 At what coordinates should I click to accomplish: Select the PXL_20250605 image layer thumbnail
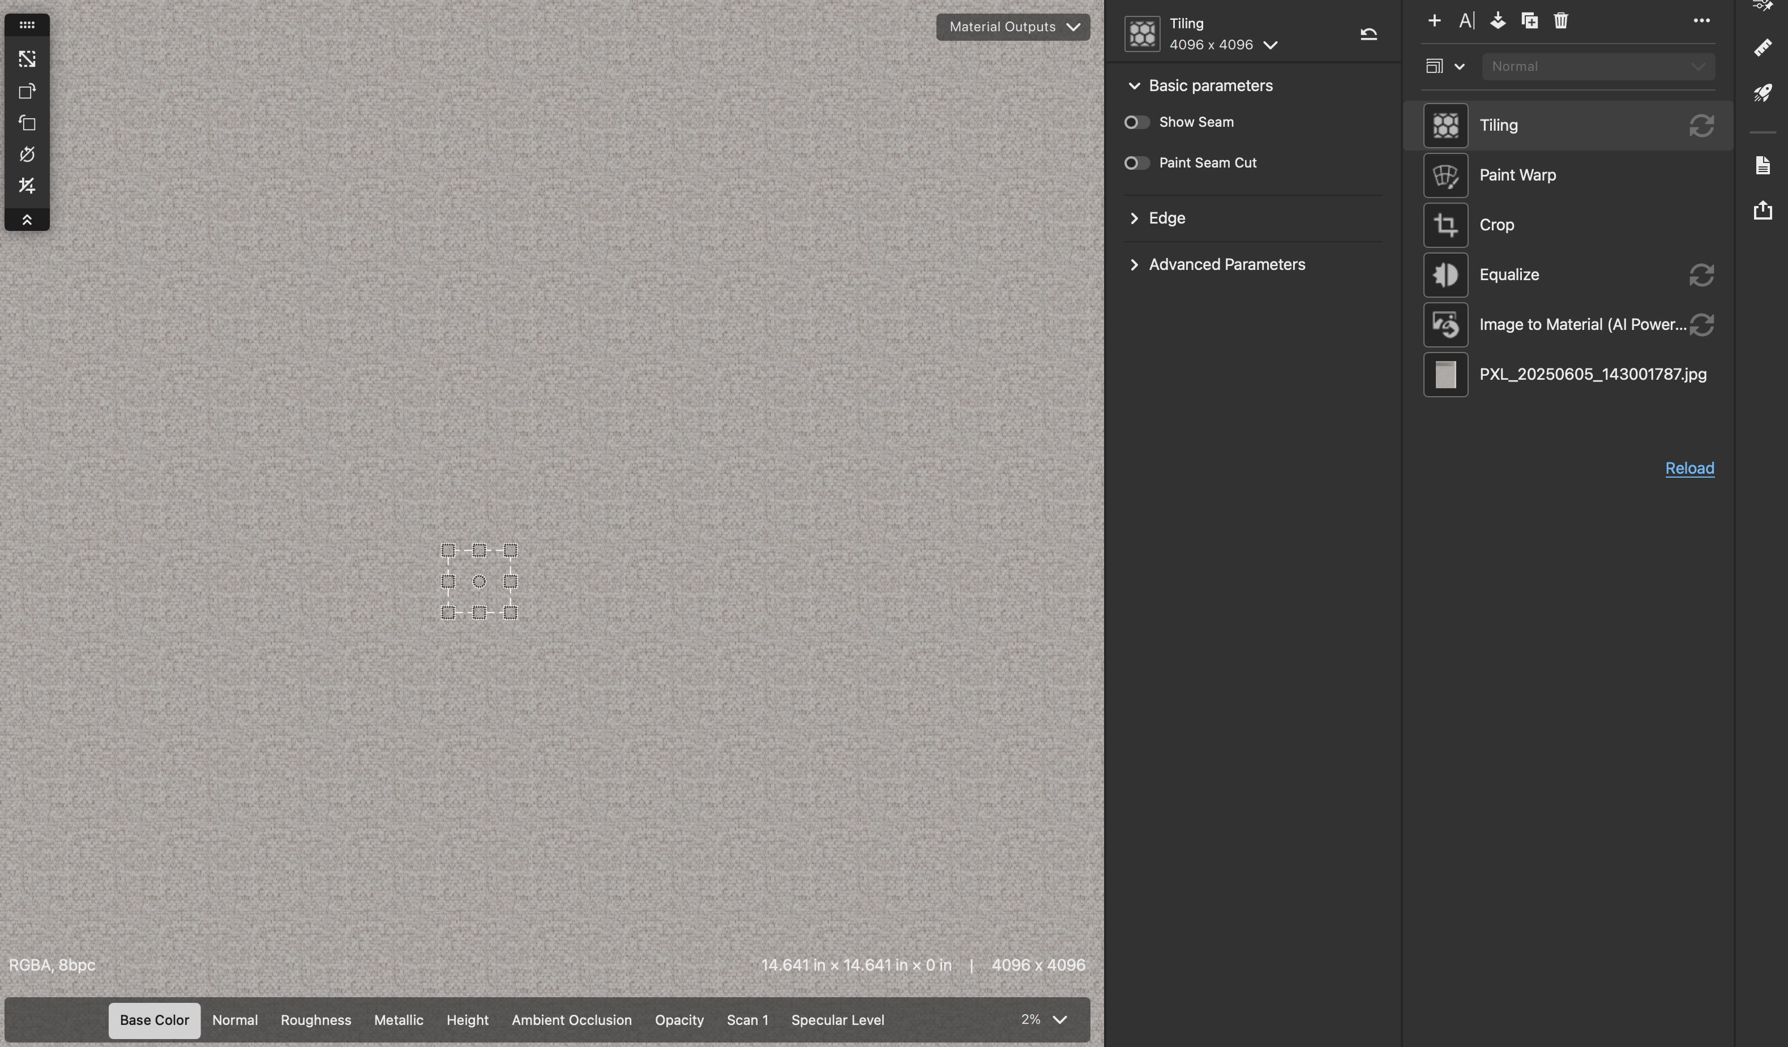click(x=1445, y=375)
